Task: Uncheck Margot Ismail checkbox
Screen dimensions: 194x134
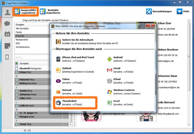Action: (17, 117)
